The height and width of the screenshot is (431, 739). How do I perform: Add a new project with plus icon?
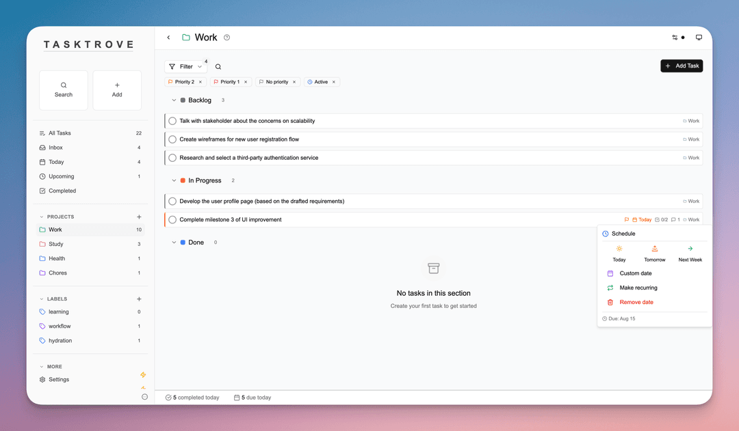pos(139,217)
